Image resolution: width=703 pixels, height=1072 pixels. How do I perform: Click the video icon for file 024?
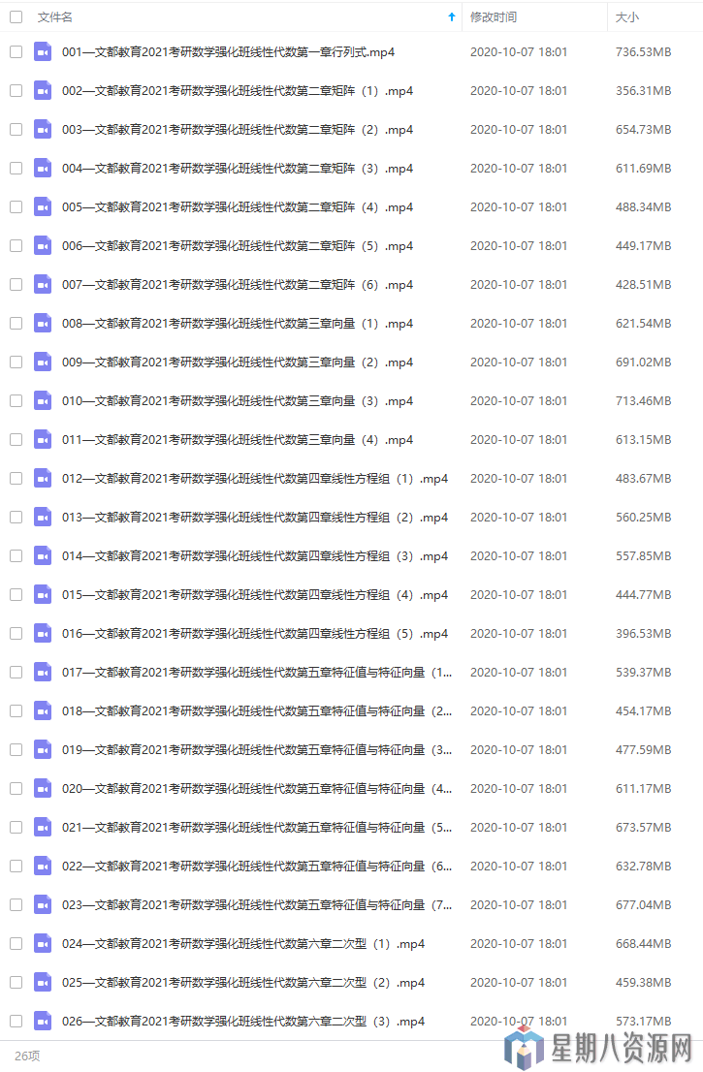click(42, 943)
